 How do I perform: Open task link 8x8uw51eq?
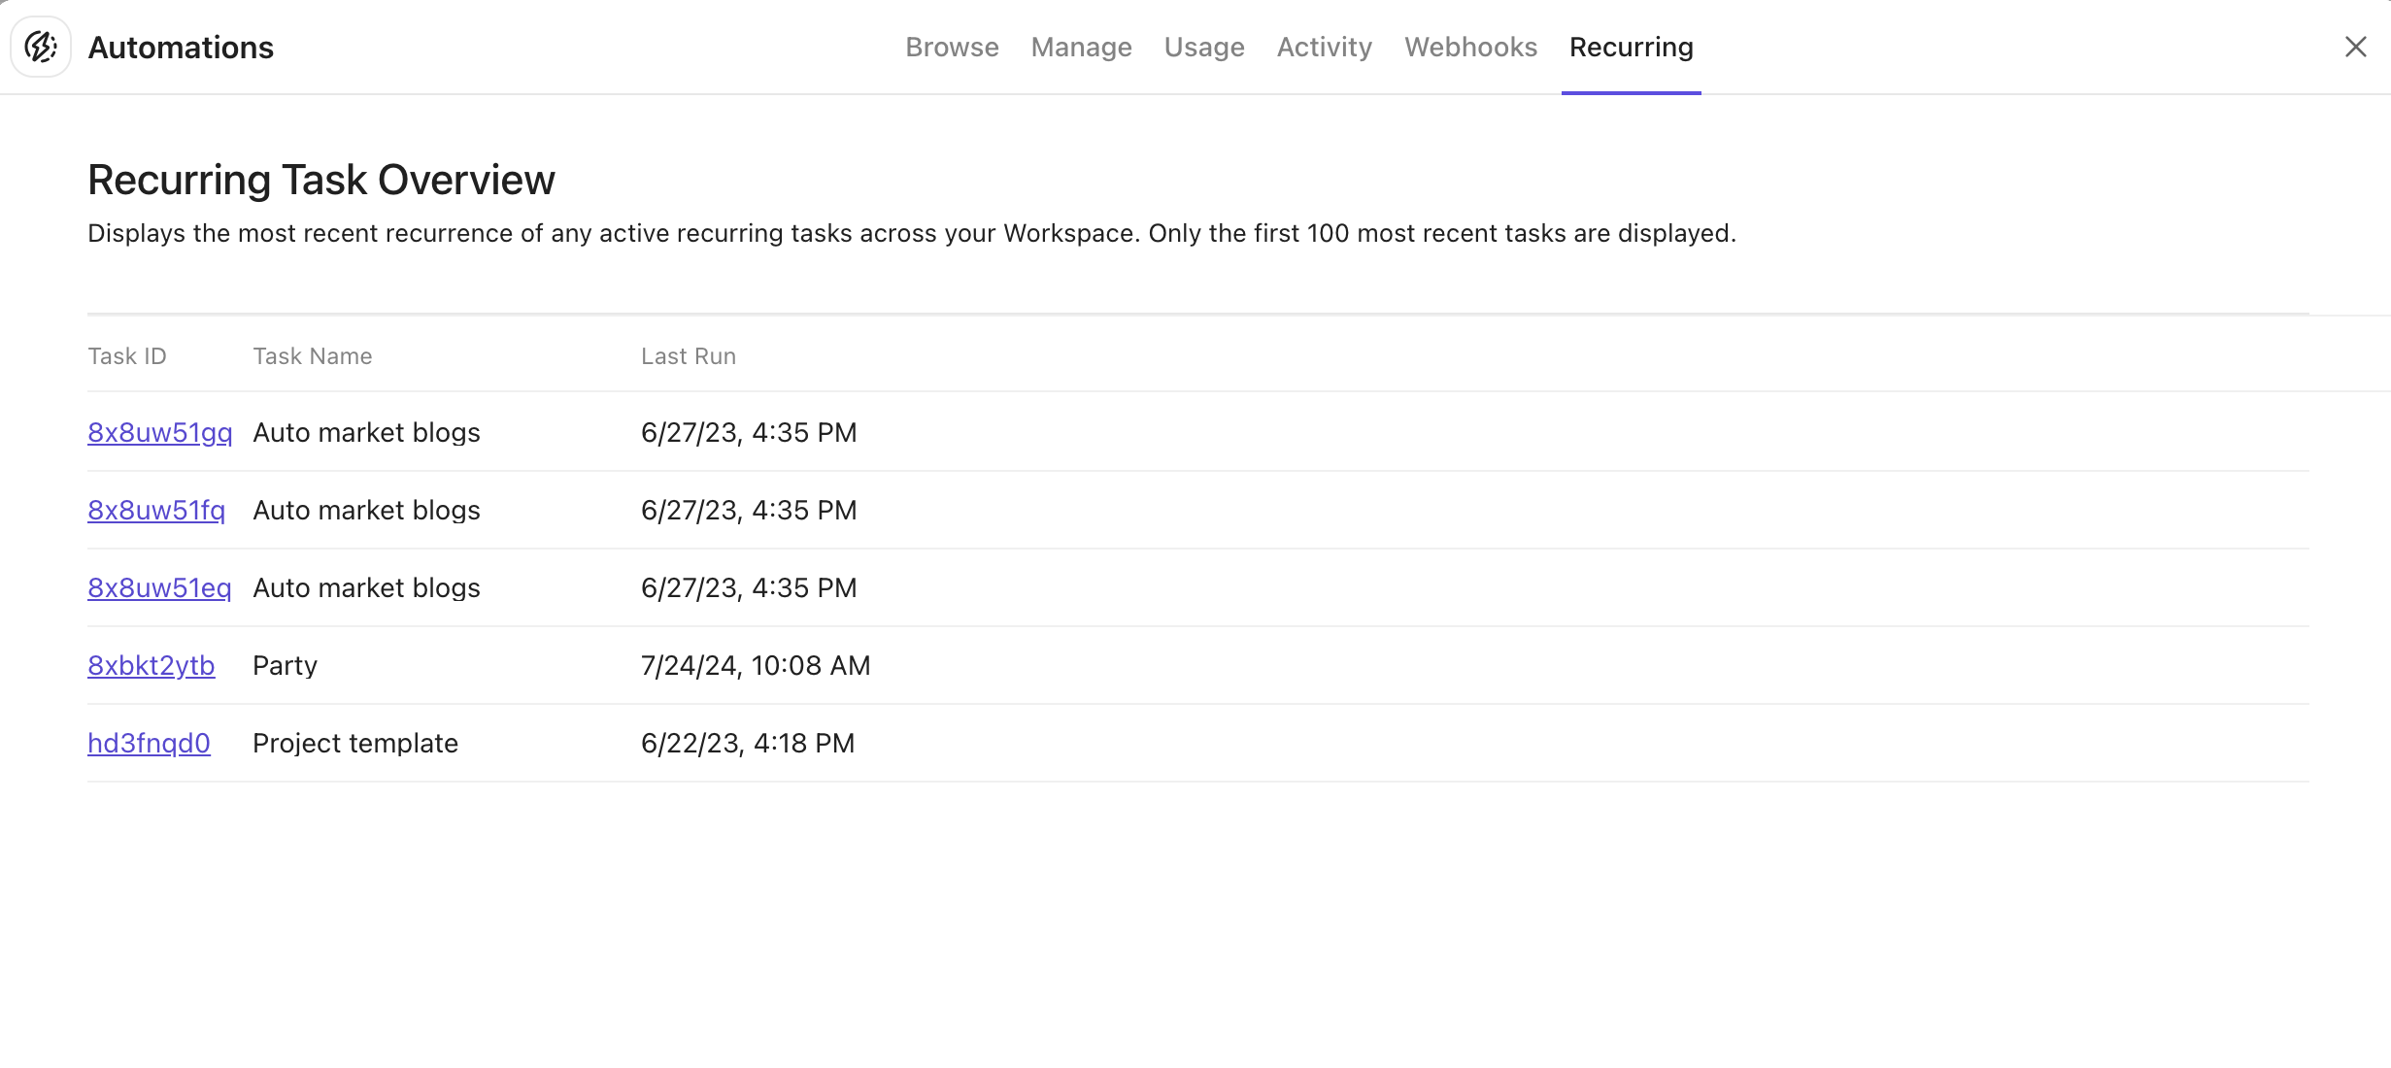pyautogui.click(x=159, y=586)
